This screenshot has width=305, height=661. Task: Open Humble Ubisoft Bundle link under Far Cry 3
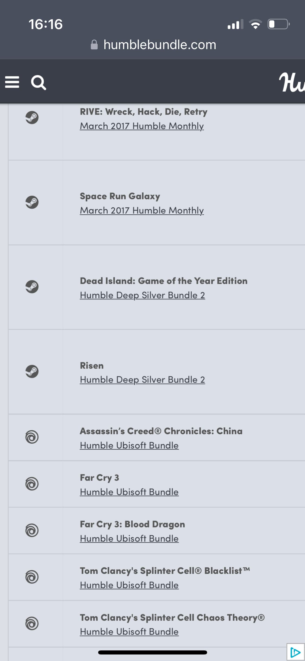pos(129,492)
